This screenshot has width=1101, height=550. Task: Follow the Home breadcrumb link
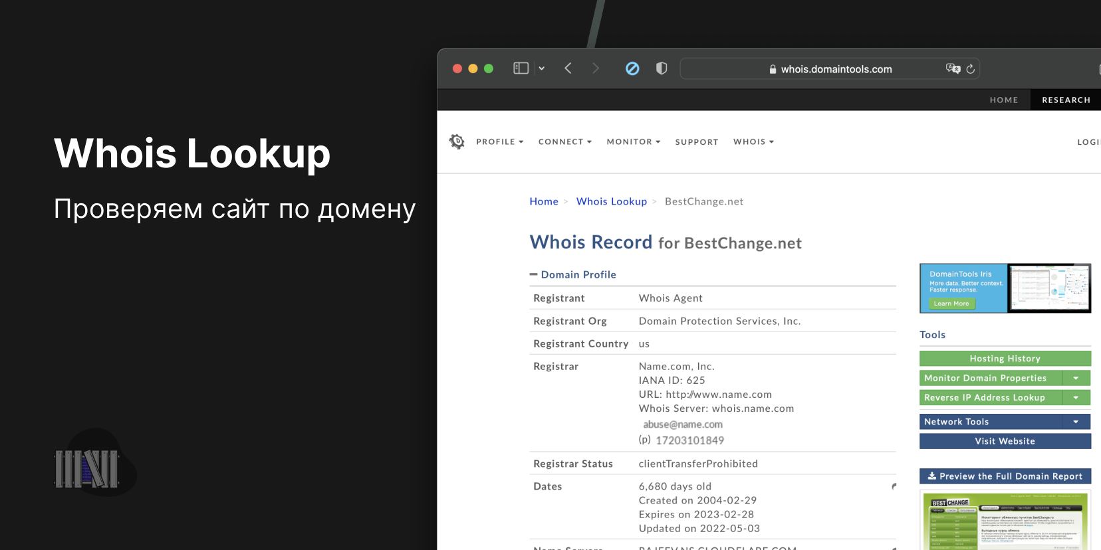pyautogui.click(x=544, y=201)
